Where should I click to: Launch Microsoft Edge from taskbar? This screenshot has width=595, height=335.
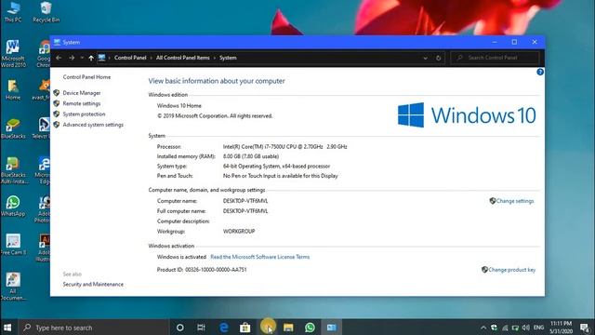point(224,328)
